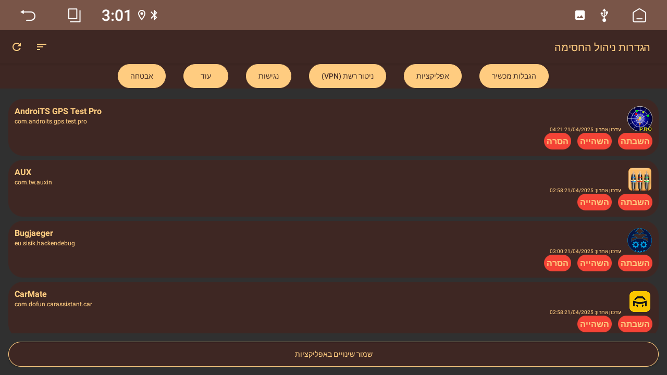
Task: Tap the USB icon in status bar
Action: pyautogui.click(x=604, y=15)
